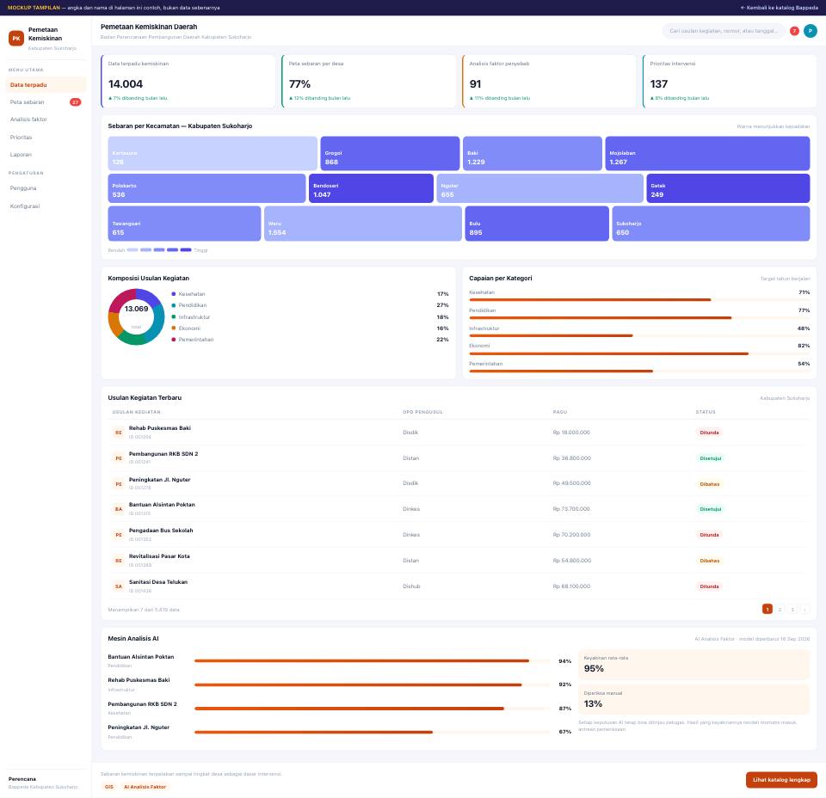Select the Mojolaban 1.267 treemap tile
Screen dimensions: 826x798
[x=707, y=153]
